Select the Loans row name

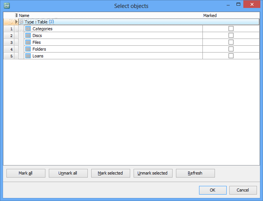pos(38,56)
